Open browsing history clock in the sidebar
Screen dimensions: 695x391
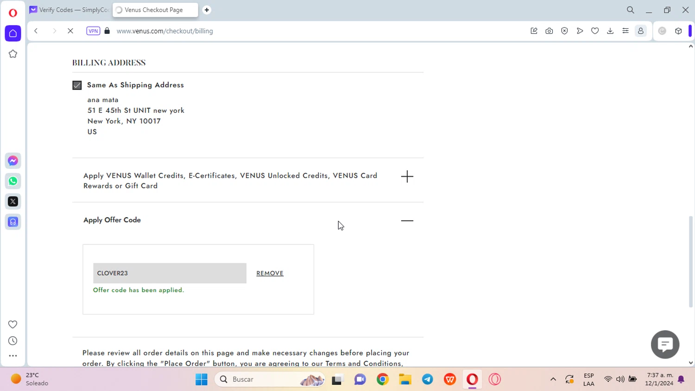coord(13,341)
